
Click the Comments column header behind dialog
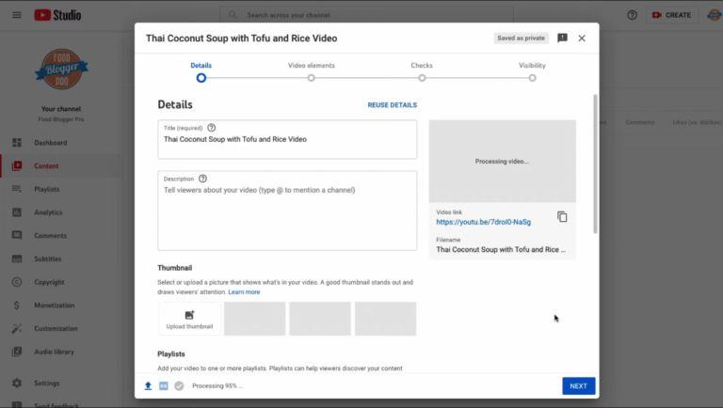tap(640, 122)
